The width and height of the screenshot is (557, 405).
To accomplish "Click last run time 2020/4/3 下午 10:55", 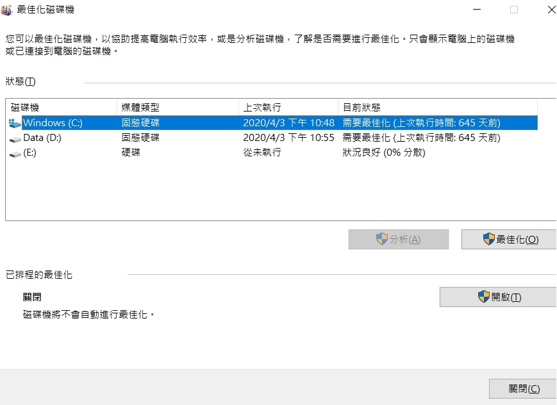I will [x=288, y=138].
